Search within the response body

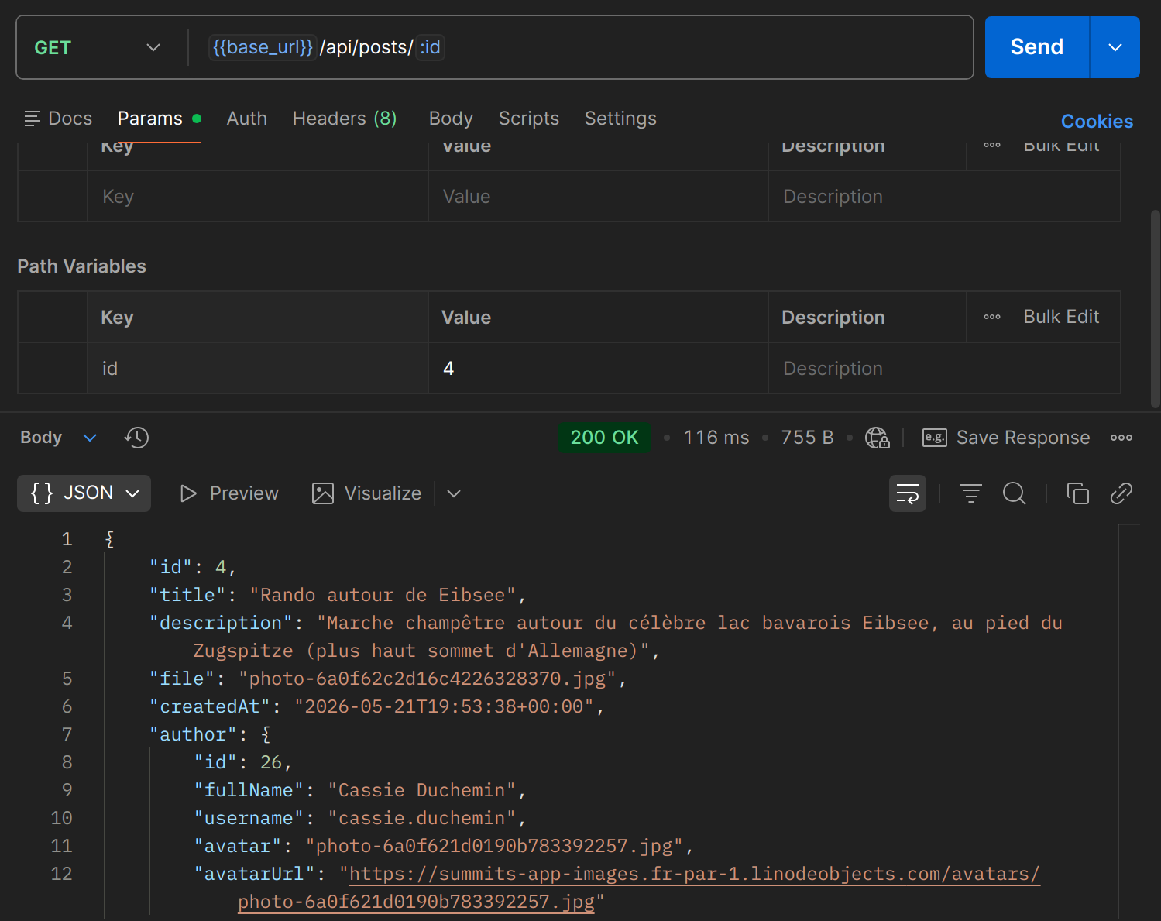1014,493
